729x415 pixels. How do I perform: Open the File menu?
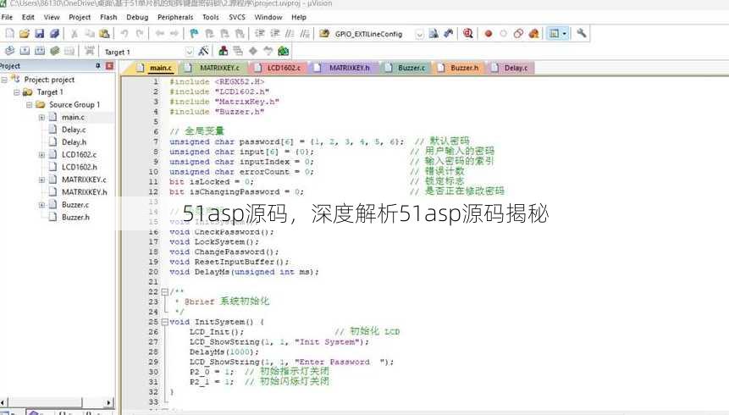click(7, 17)
